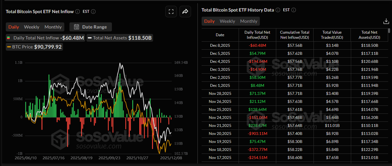Click the $71.37M inflow value
Viewport: 392px width, 166px height.
[x=257, y=94]
